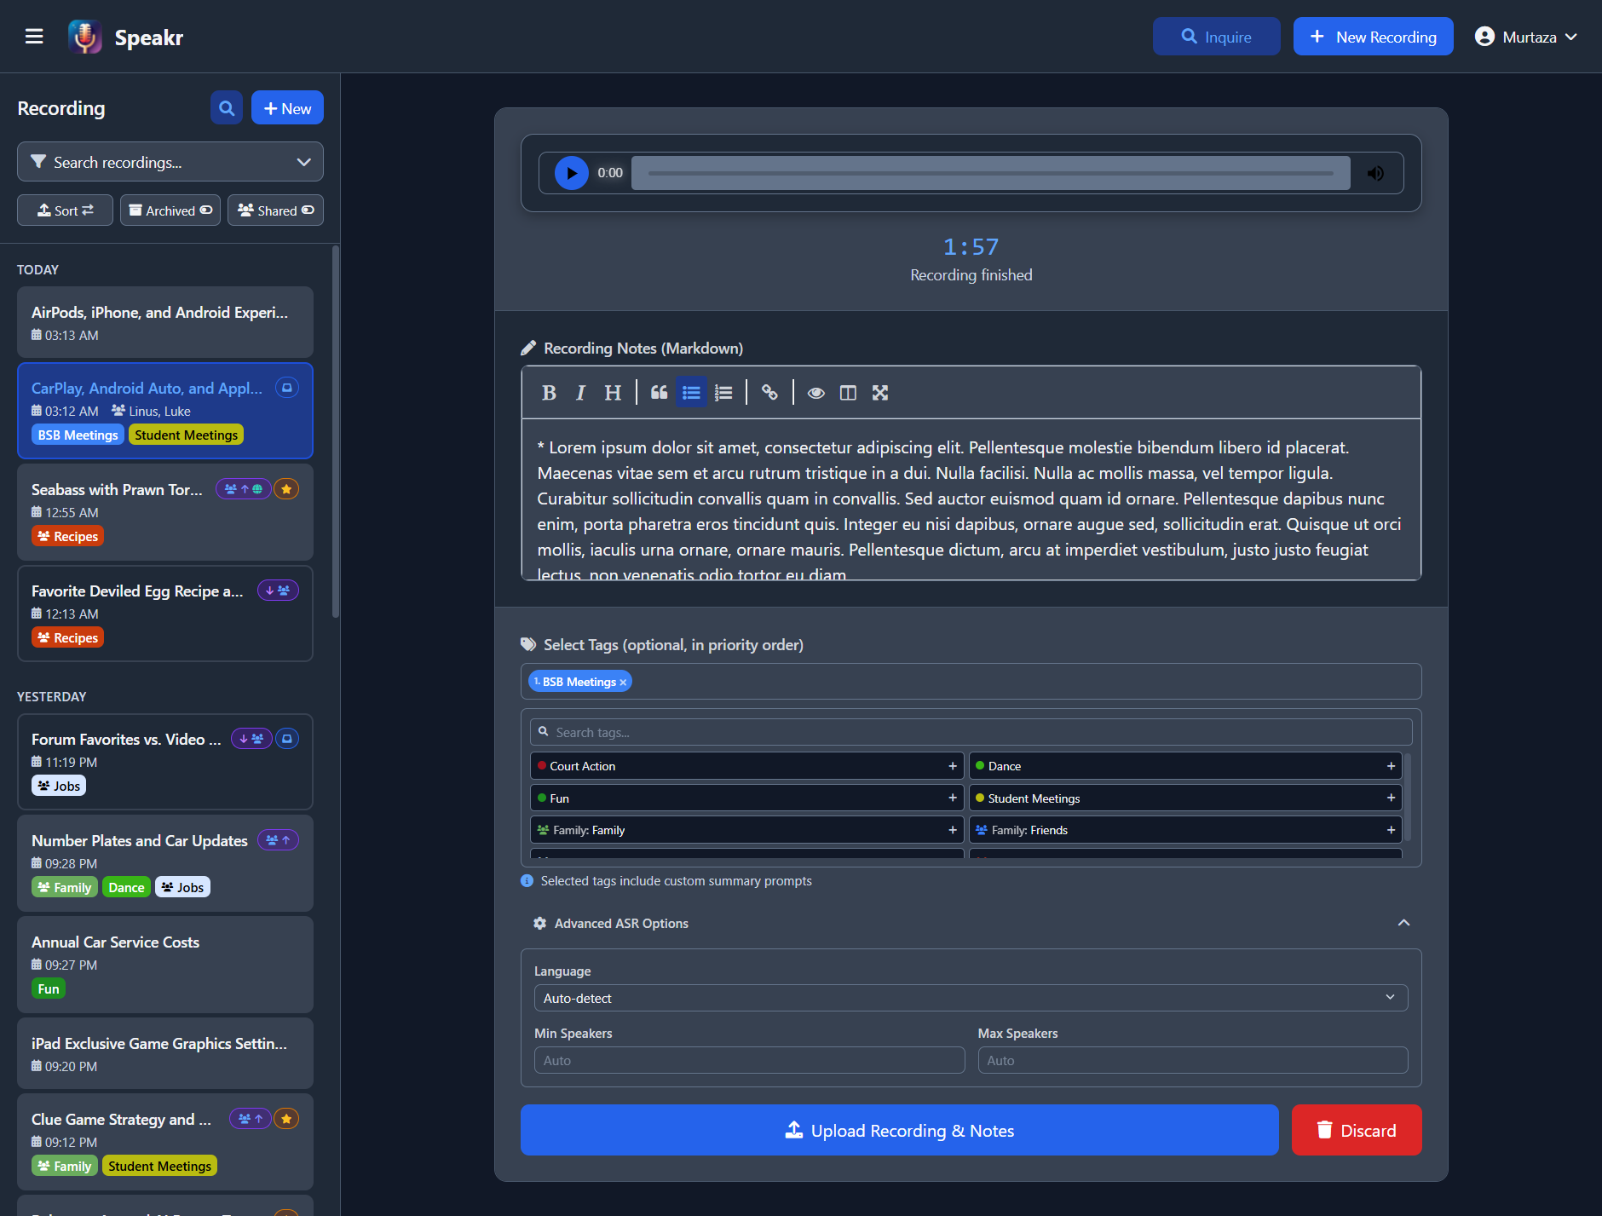Click the numbered list icon
Image resolution: width=1602 pixels, height=1216 pixels.
pyautogui.click(x=723, y=393)
